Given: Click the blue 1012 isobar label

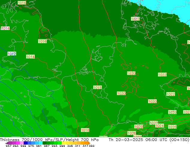Looking at the screenshot, I should 12,54.
